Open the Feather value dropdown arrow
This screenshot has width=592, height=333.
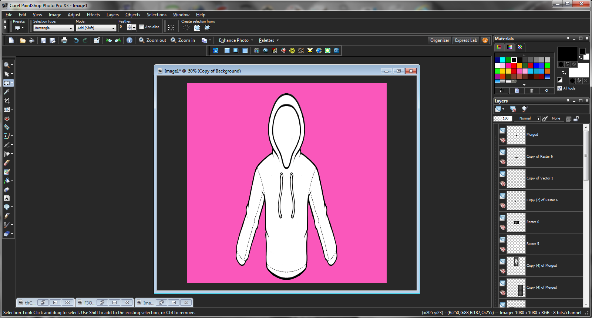(x=134, y=27)
